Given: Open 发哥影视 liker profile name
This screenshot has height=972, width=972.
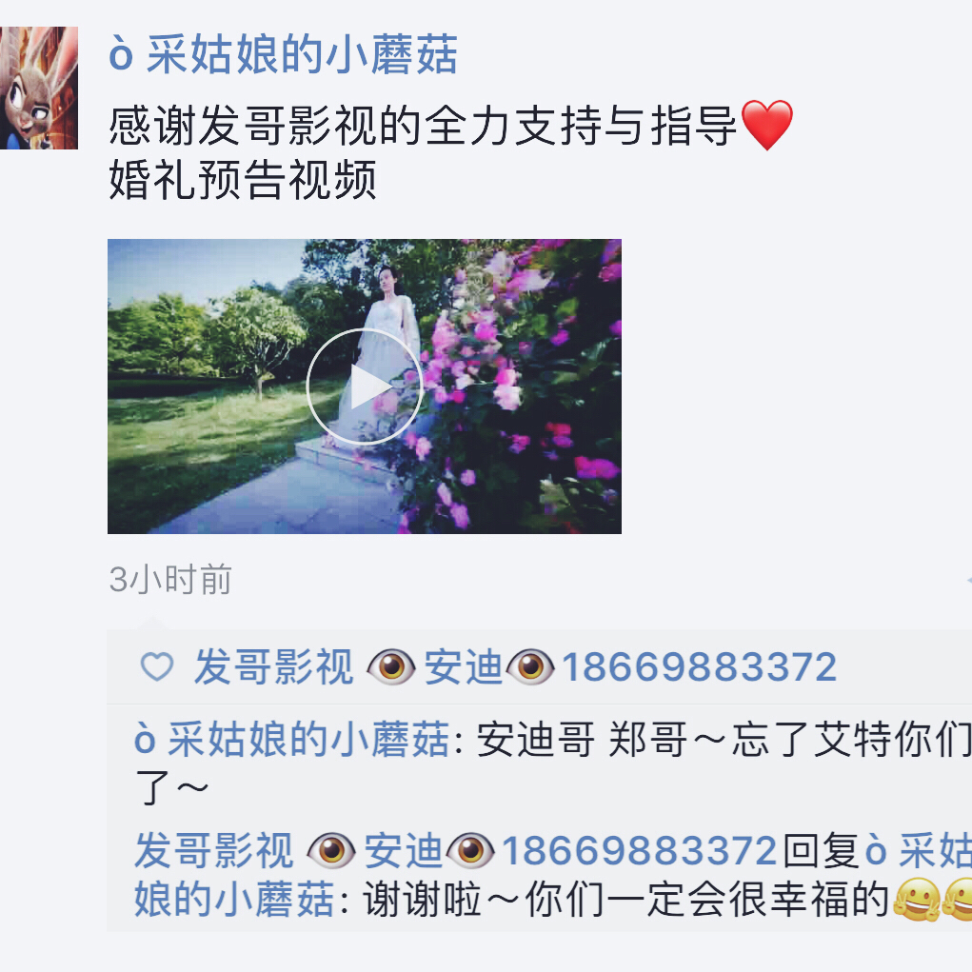Looking at the screenshot, I should pyautogui.click(x=273, y=667).
